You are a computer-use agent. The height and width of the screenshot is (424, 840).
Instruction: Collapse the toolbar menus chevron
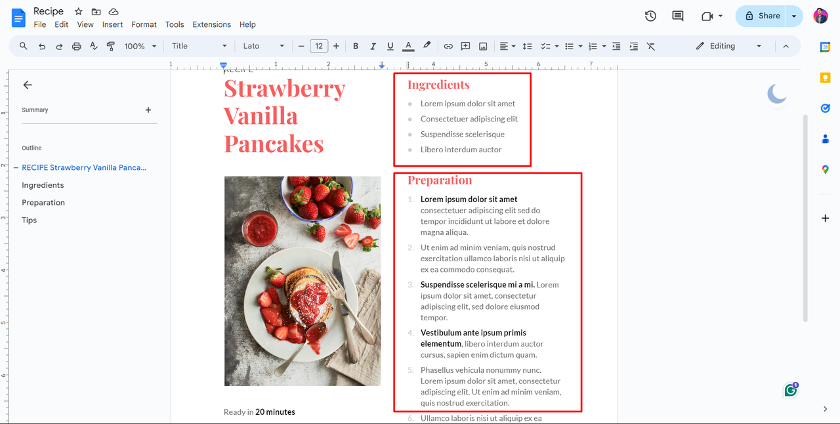pos(786,46)
